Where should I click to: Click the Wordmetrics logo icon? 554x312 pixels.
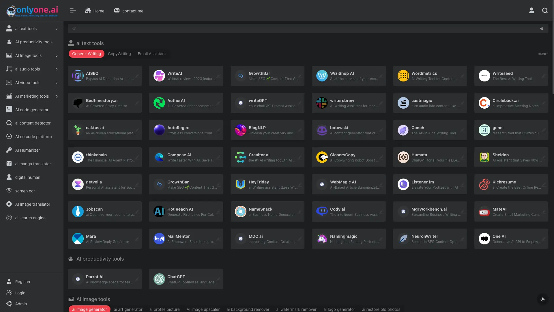pos(403,76)
